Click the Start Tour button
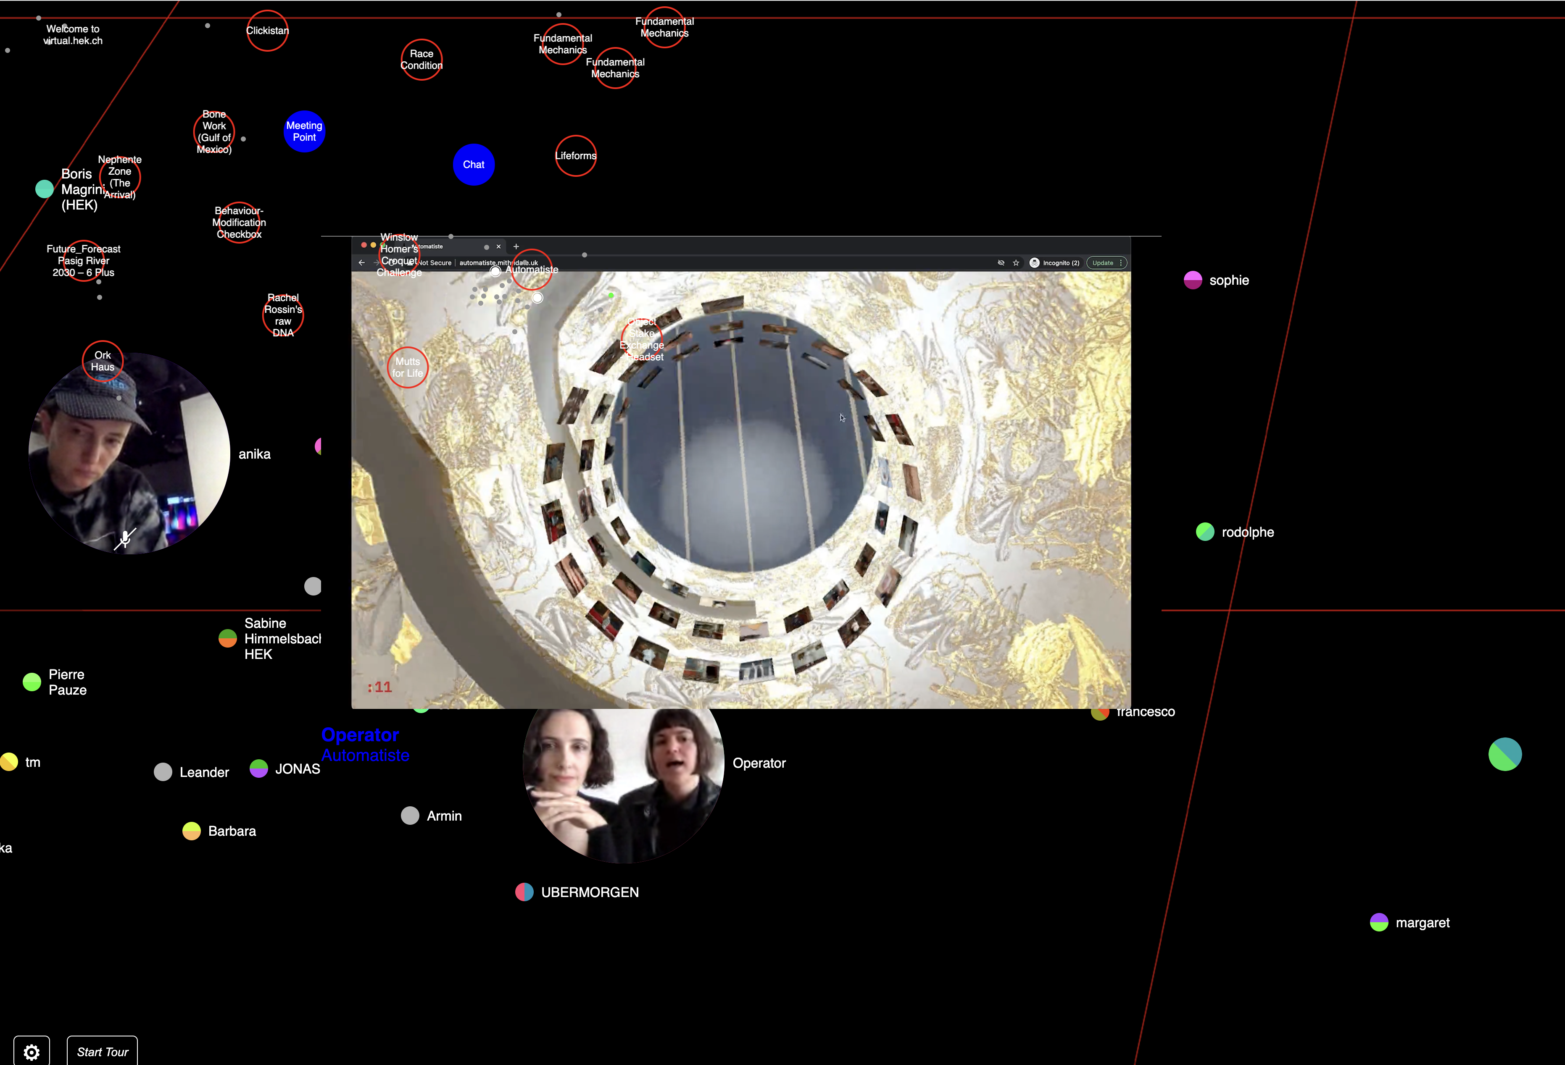Screen dimensions: 1565x1065 coord(103,1052)
